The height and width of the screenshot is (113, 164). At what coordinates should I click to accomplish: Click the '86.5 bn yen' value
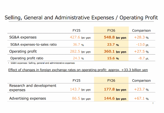pos(81,99)
